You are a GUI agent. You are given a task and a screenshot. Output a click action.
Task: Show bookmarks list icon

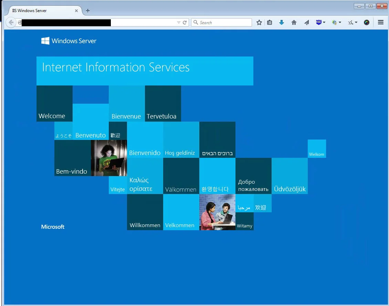(x=270, y=22)
